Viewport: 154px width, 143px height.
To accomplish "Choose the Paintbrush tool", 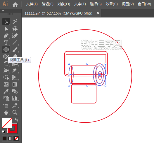I will coord(15,50).
